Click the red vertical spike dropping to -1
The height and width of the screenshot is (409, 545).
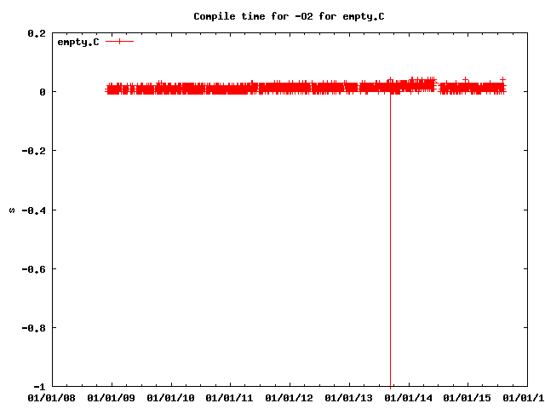390,256
